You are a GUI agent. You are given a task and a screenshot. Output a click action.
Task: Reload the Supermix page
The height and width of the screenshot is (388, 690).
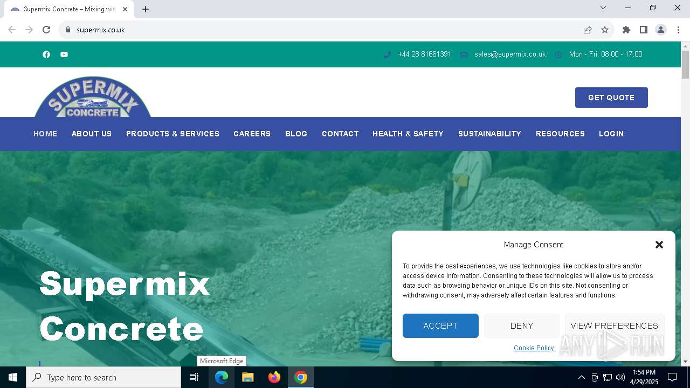46,30
